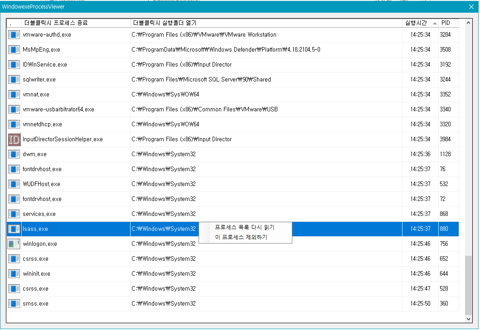
Task: Click the 14:25:47 run time cell
Action: (420, 289)
